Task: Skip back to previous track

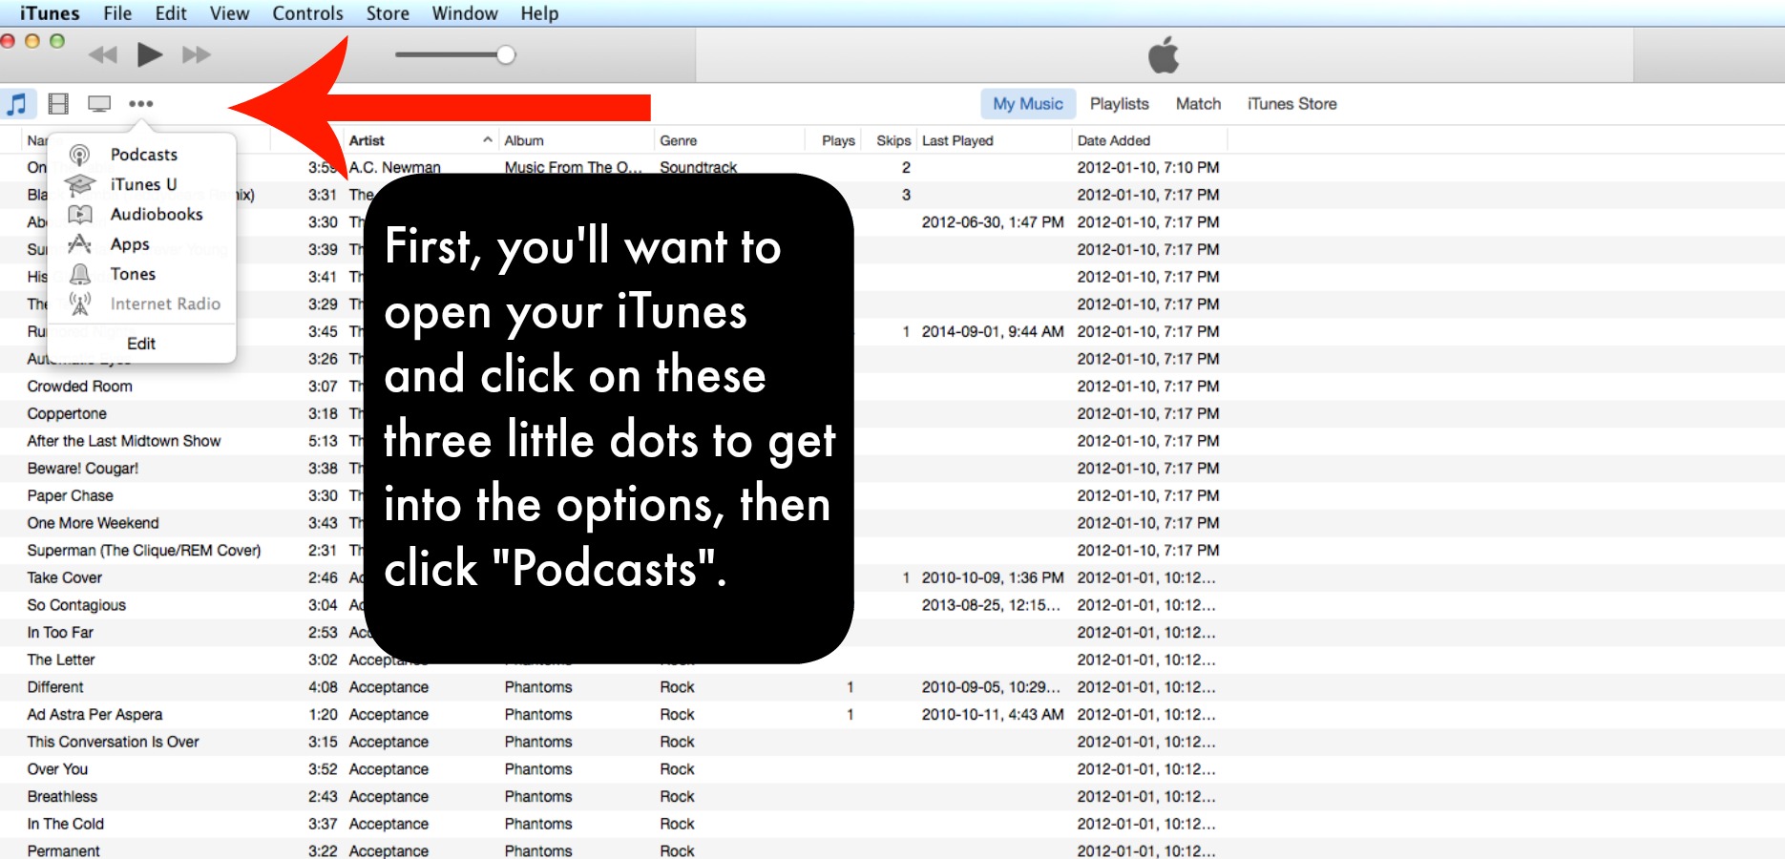Action: pos(103,54)
